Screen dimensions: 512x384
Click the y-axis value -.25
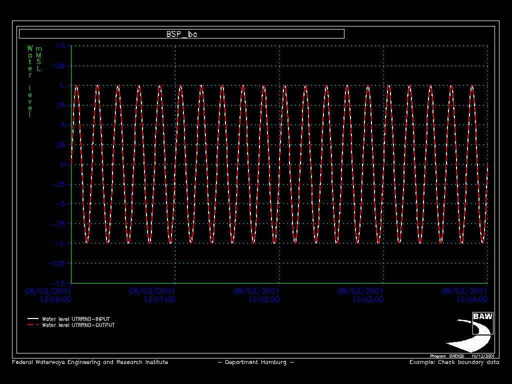[x=58, y=184]
